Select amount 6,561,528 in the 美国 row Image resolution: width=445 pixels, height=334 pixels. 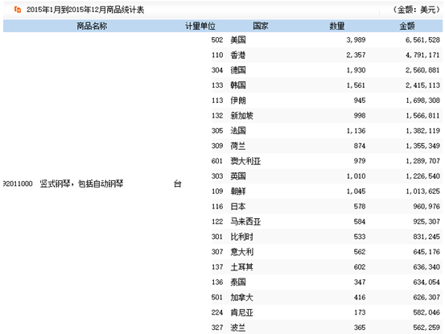pos(422,39)
